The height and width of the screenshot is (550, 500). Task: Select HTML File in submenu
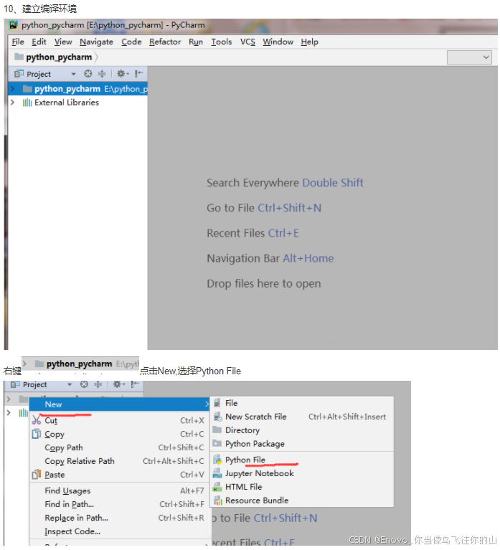302,487
